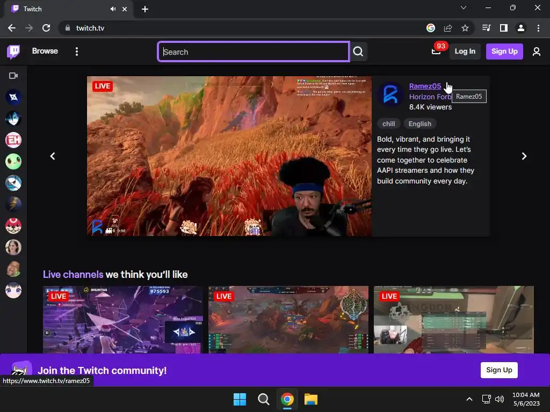Image resolution: width=550 pixels, height=412 pixels.
Task: Reload the twitch.tv page
Action: (46, 28)
